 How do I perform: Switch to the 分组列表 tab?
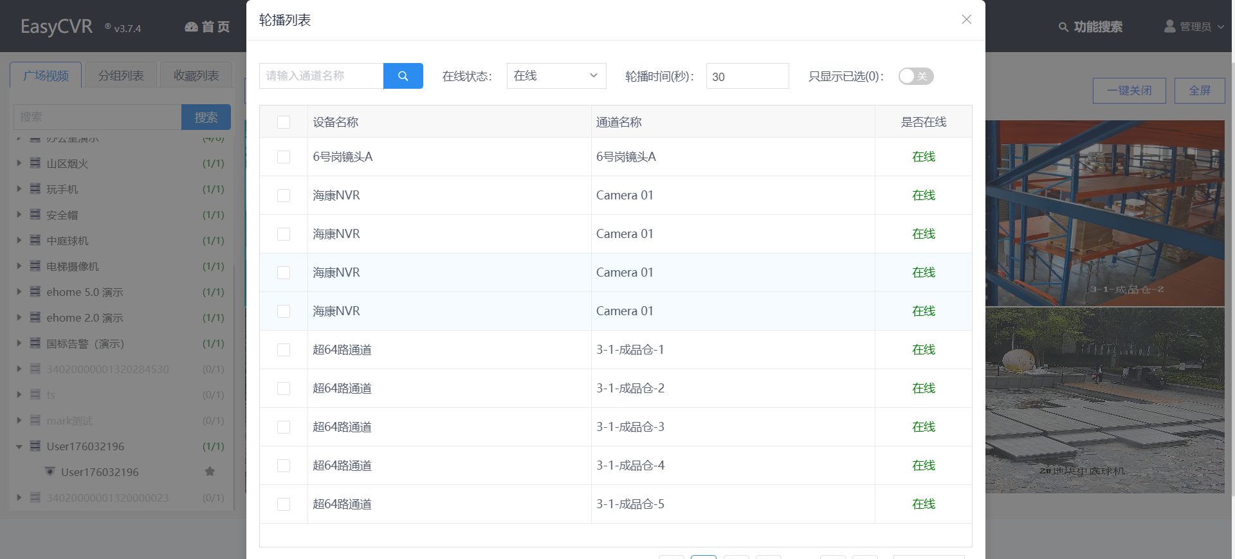pos(121,75)
